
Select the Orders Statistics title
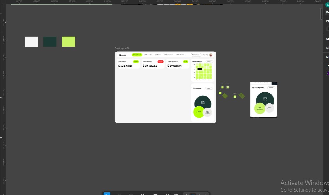197,62
